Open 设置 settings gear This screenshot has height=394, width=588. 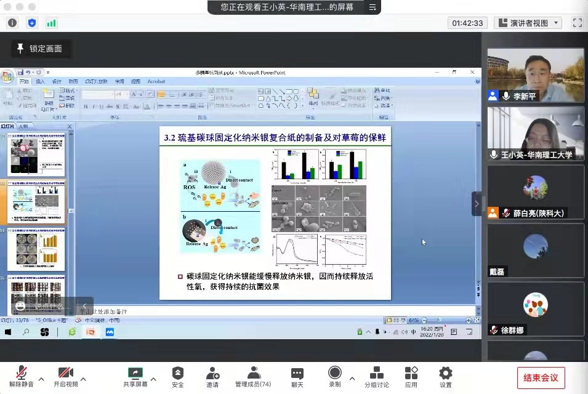tap(445, 373)
